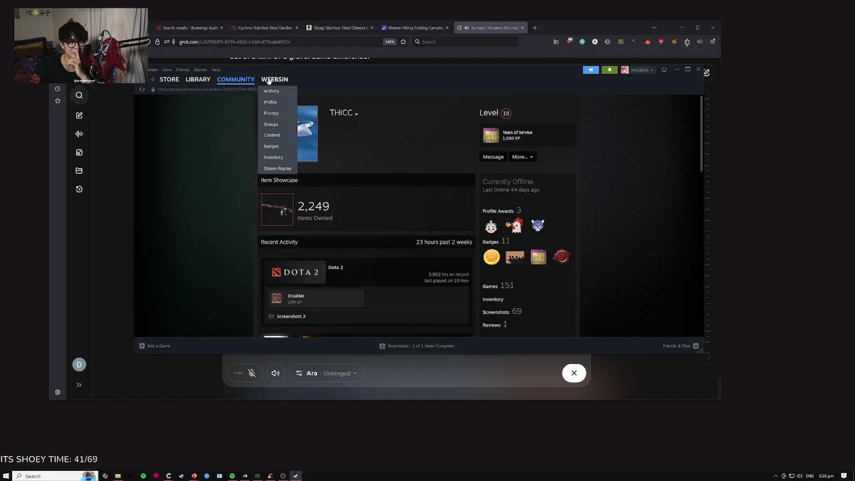Image resolution: width=855 pixels, height=481 pixels.
Task: Select Activity from the profile dropdown menu
Action: [271, 91]
